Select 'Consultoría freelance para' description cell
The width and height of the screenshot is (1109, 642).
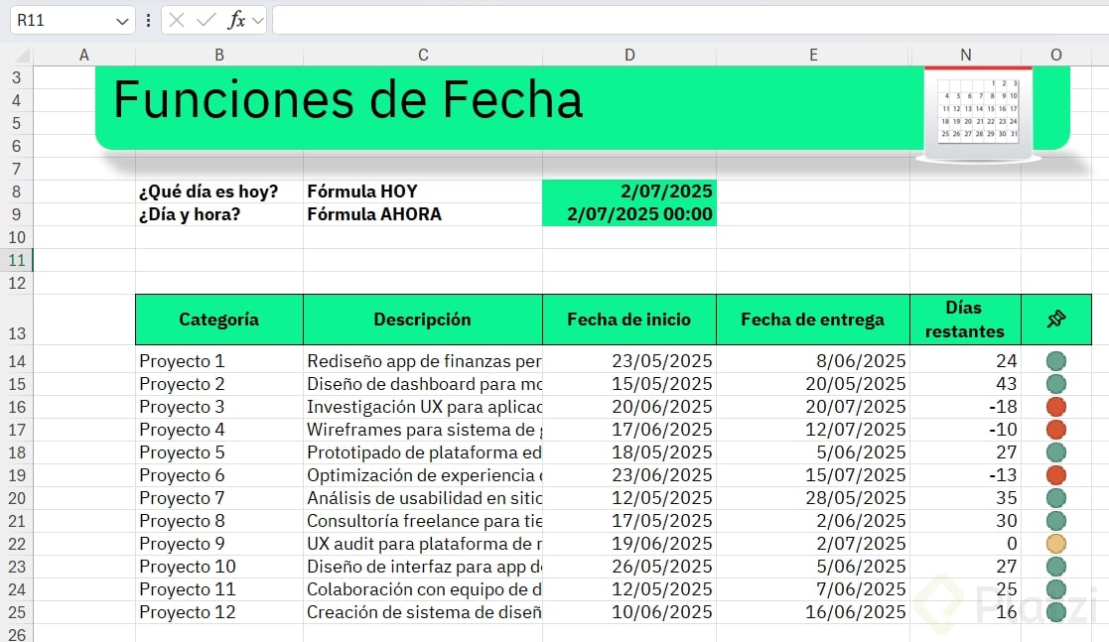coord(423,521)
